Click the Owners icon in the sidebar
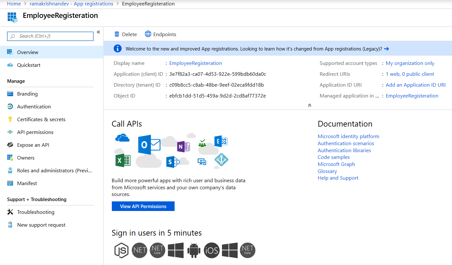This screenshot has width=452, height=265. [x=10, y=158]
